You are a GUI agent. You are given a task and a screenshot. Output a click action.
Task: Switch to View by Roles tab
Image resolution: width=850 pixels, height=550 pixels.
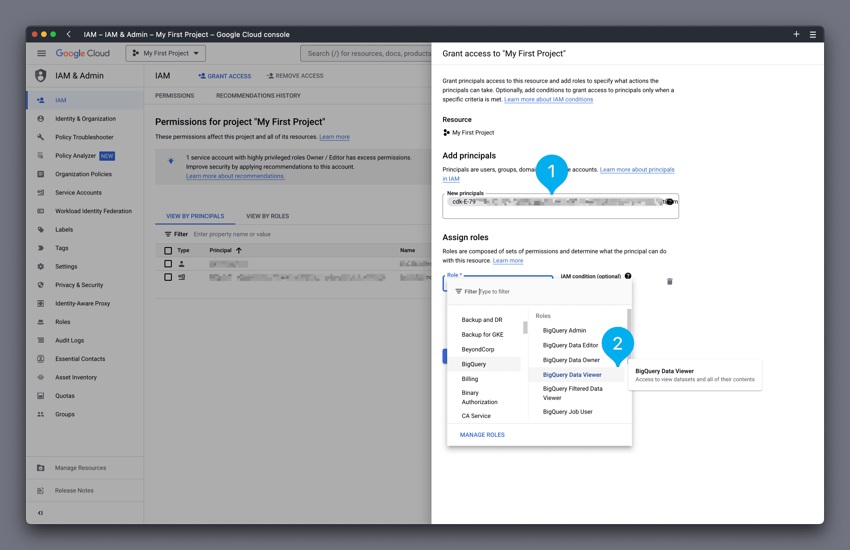coord(267,216)
